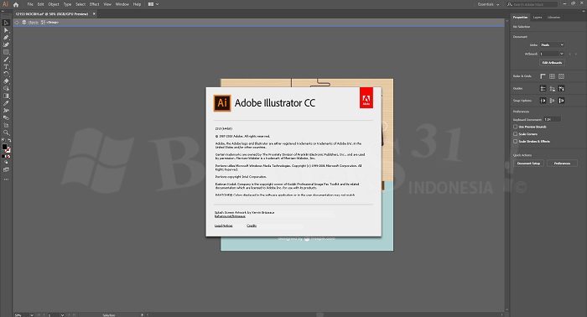Click the Search Adobe Stock field

point(532,4)
